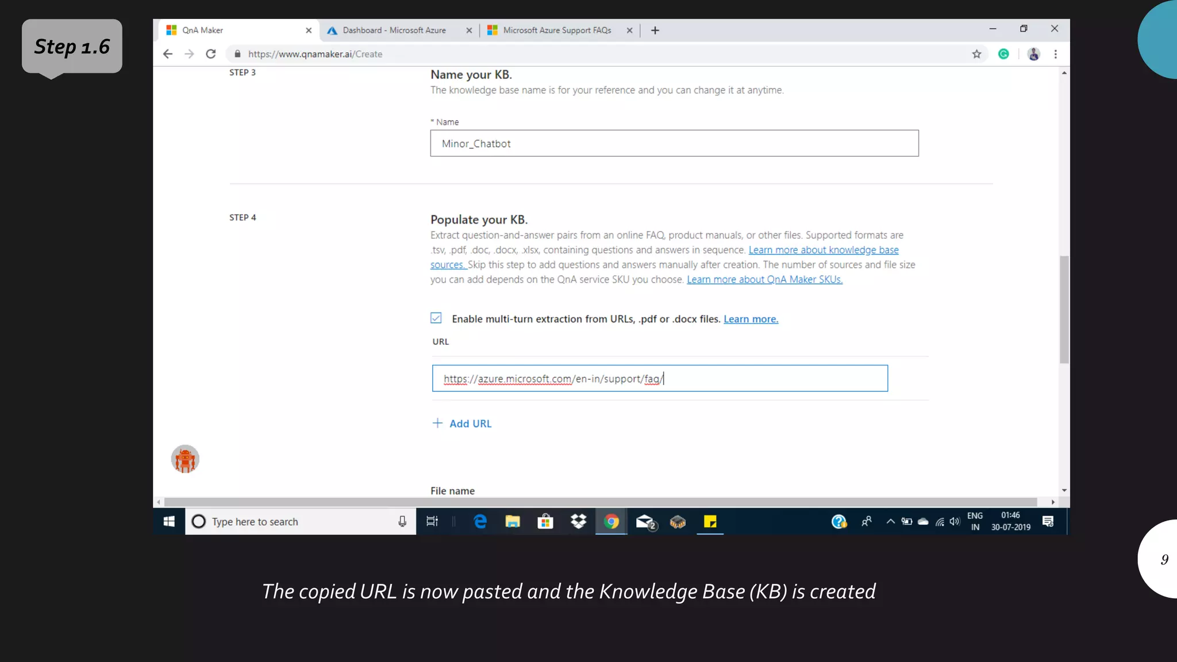The image size is (1177, 662).
Task: Click the browser forward arrow
Action: click(189, 54)
